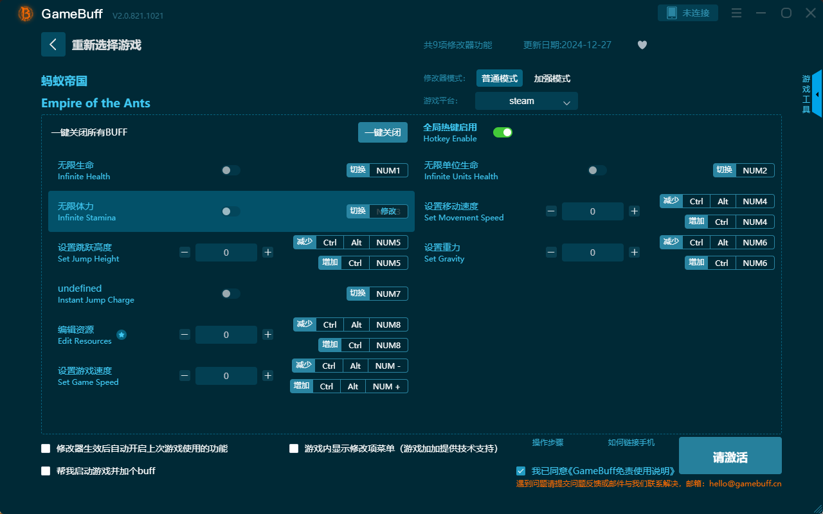Uncheck the GameBuff disclaimer agreement checkbox
The image size is (823, 514).
pos(521,471)
